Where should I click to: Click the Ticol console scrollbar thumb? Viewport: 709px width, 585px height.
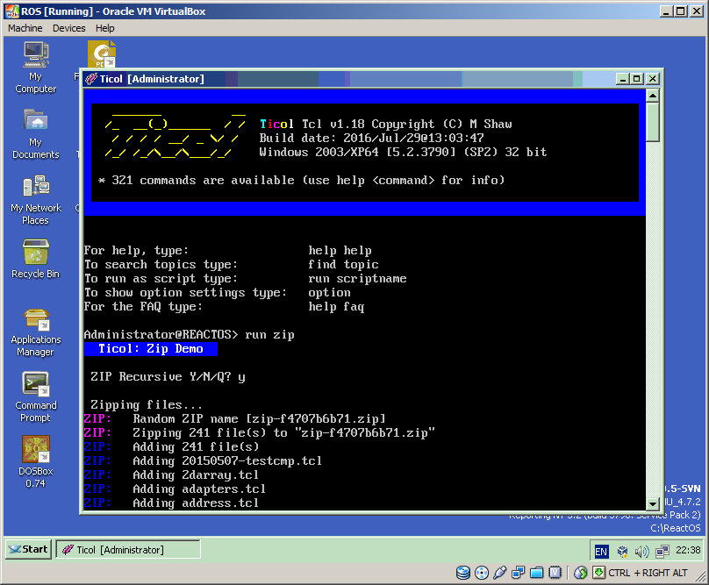coord(653,123)
